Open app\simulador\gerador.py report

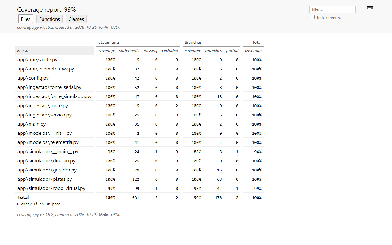pyautogui.click(x=47, y=170)
